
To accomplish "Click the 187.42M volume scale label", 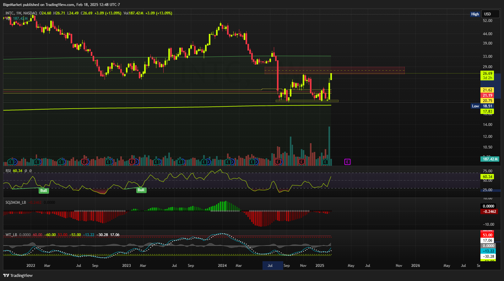I will 490,159.
